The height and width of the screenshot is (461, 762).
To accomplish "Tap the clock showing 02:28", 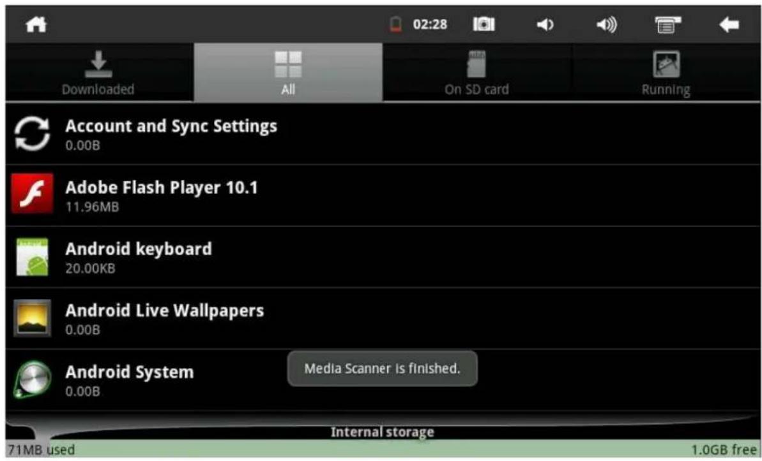I will click(x=430, y=24).
